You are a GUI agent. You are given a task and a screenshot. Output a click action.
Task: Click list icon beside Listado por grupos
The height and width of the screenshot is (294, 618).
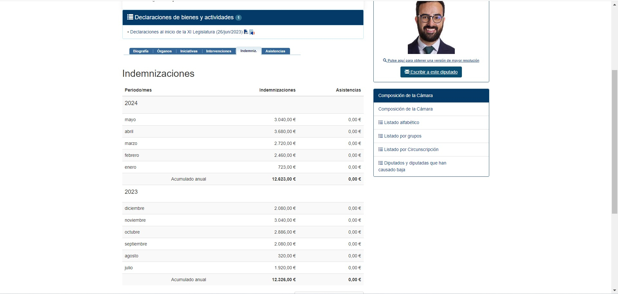[380, 136]
